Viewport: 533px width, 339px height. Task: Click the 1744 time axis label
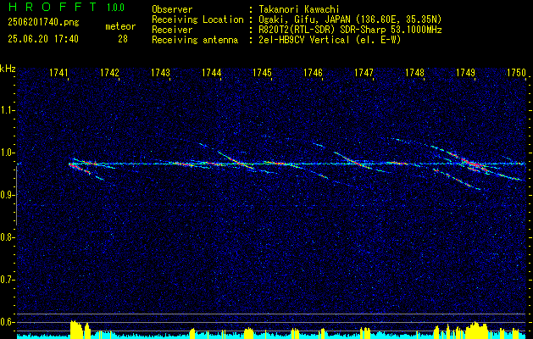click(x=212, y=73)
